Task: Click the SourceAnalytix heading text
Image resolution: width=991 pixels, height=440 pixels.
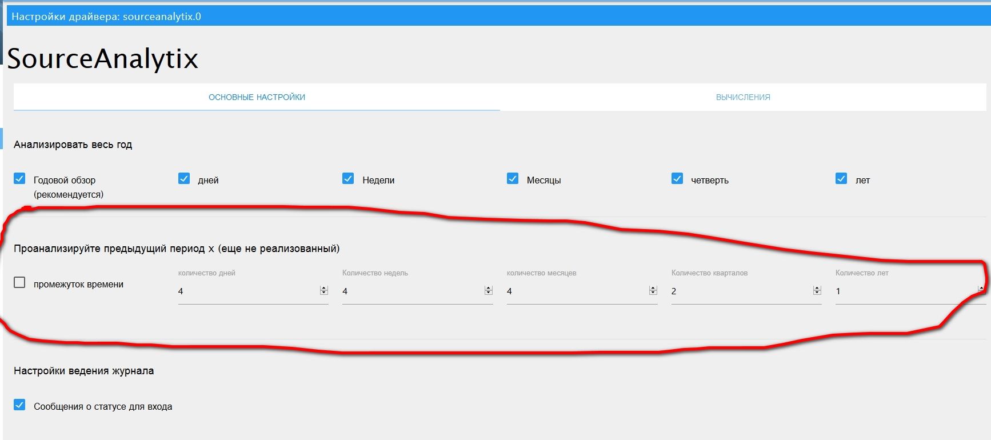Action: tap(103, 59)
